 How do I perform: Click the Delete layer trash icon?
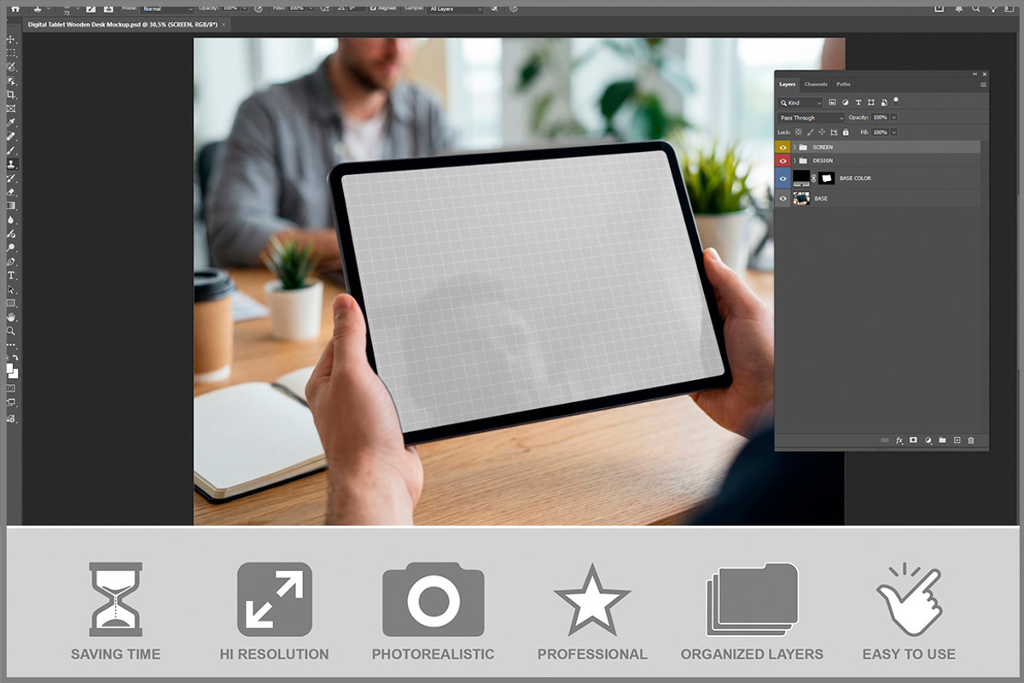(971, 441)
